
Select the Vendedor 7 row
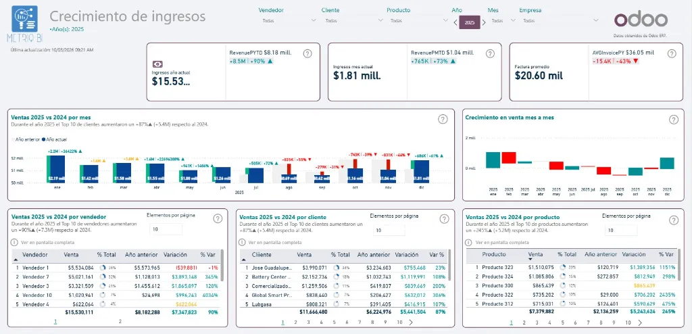117,277
